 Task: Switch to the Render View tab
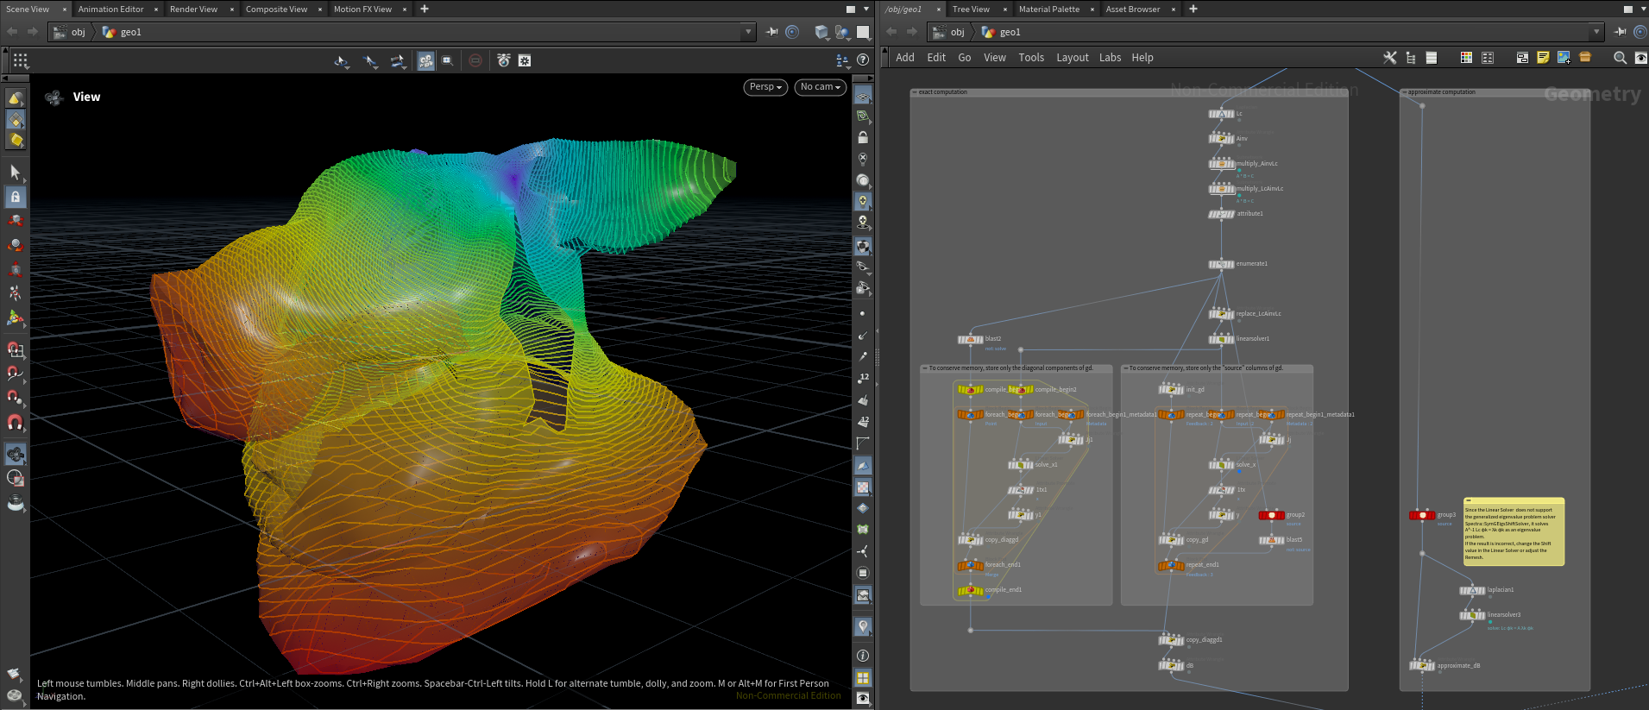click(193, 9)
